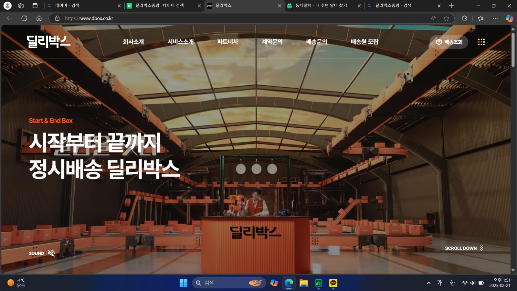Open the 계약문의 menu
517x291 pixels.
(x=272, y=42)
